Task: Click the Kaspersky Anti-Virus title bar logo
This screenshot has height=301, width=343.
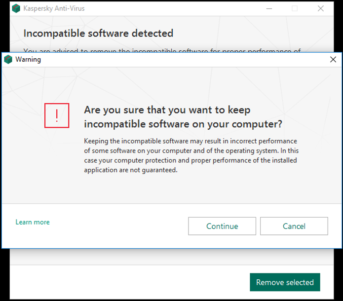Action: pyautogui.click(x=16, y=8)
